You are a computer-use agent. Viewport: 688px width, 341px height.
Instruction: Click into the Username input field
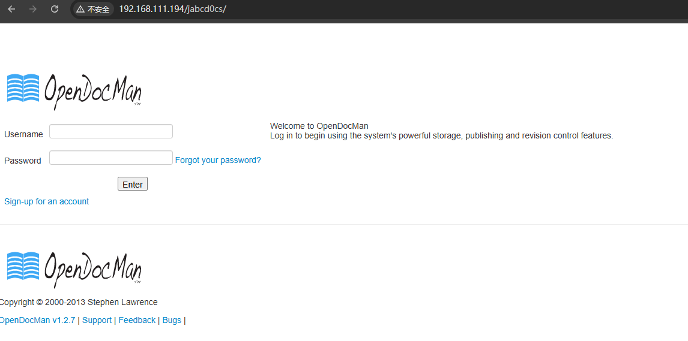pos(111,131)
